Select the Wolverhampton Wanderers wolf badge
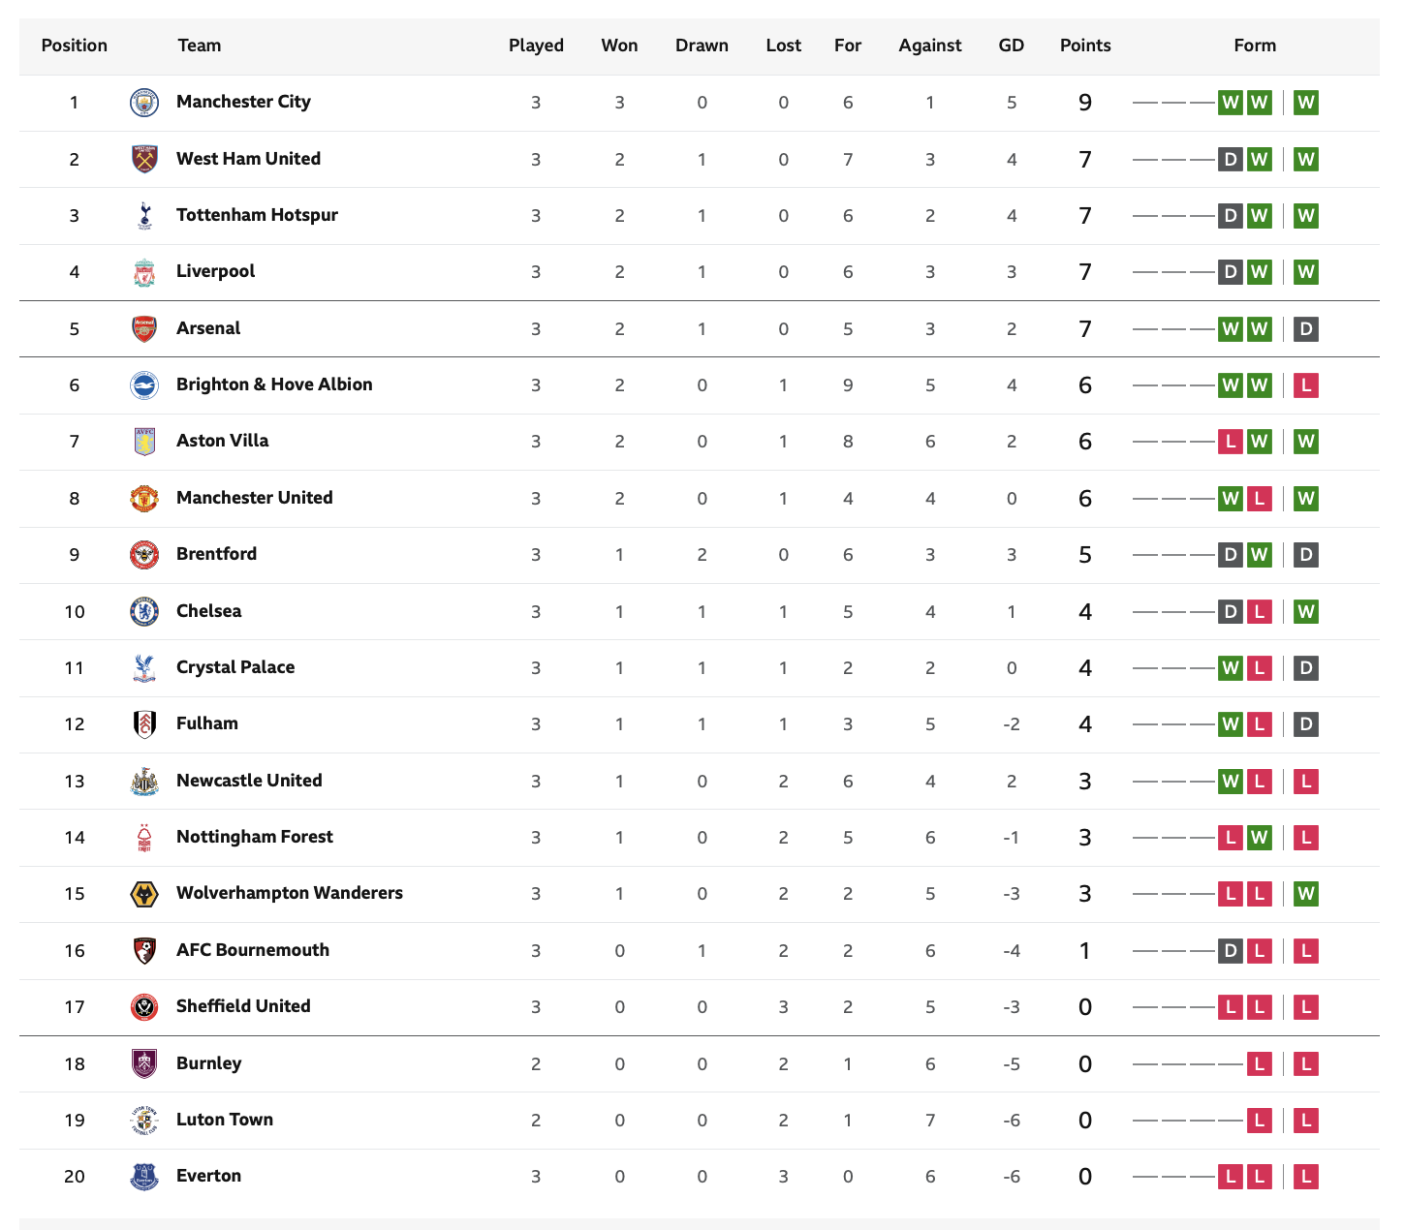 [144, 894]
